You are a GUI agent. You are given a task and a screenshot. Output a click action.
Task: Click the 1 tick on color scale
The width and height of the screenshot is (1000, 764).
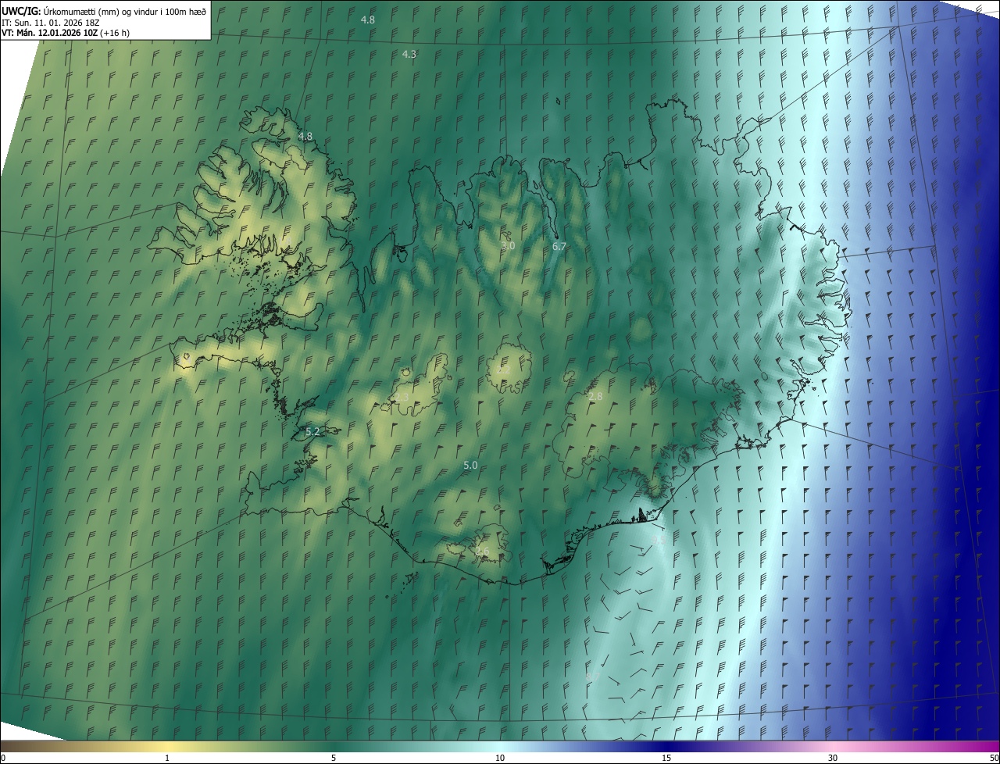167,758
